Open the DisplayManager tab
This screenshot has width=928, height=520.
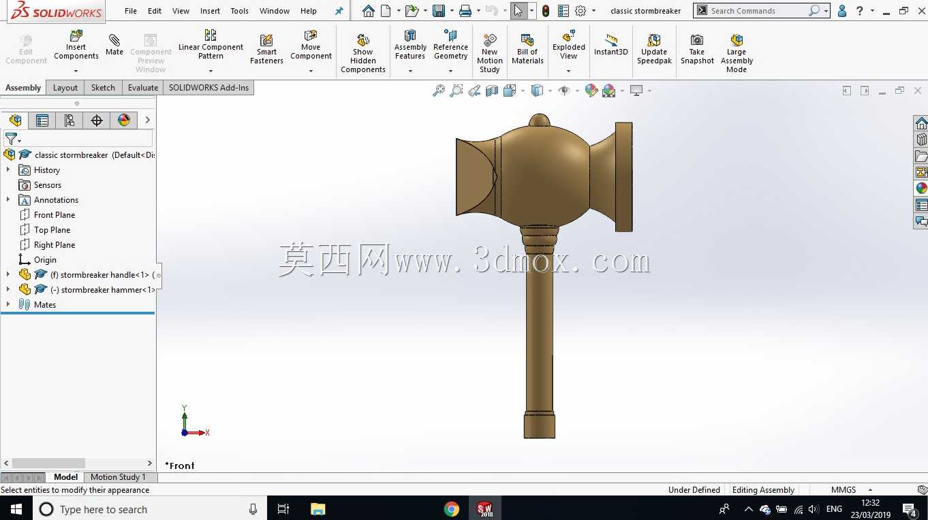point(124,120)
